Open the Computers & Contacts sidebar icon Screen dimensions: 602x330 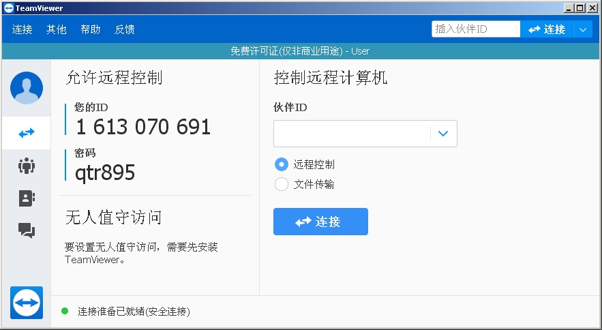point(26,198)
